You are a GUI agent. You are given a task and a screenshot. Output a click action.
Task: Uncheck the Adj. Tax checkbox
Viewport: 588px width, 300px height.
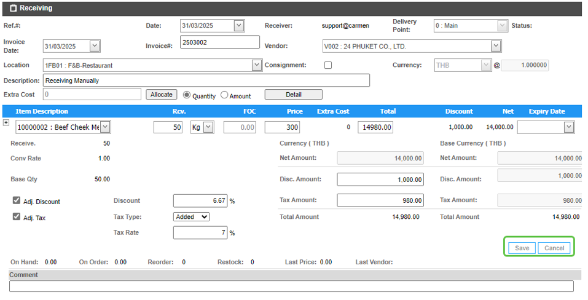pos(17,217)
